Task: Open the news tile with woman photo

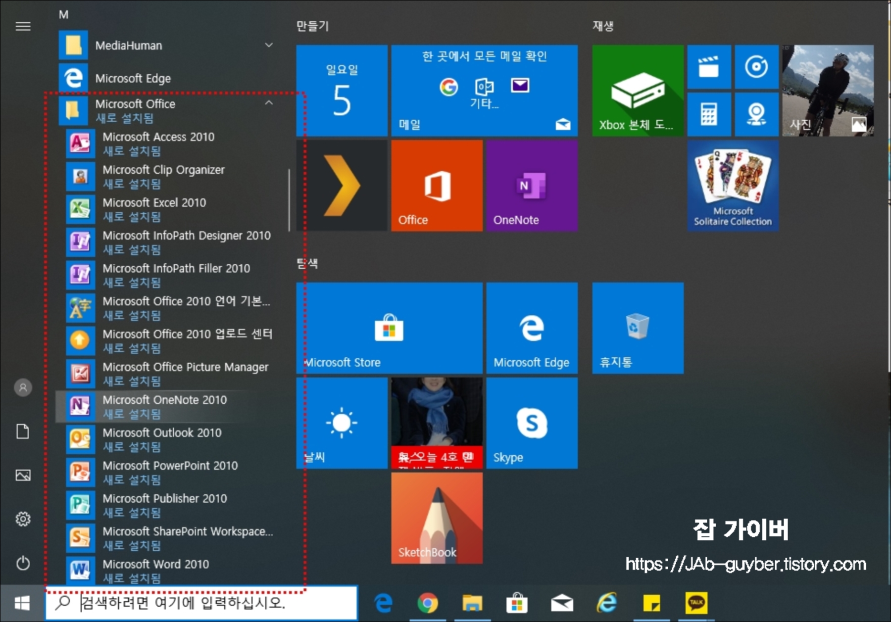Action: (437, 423)
